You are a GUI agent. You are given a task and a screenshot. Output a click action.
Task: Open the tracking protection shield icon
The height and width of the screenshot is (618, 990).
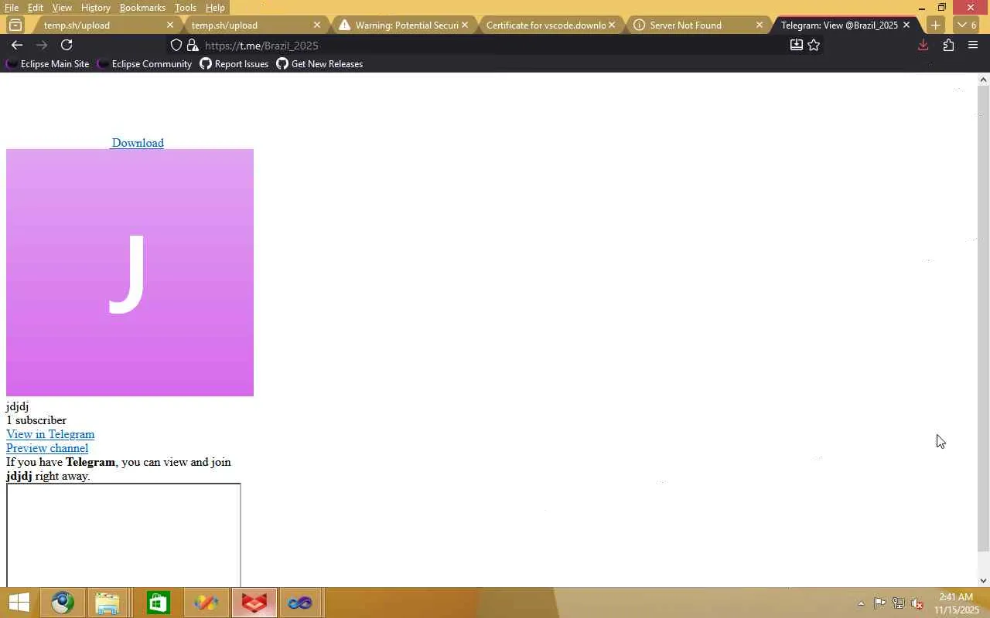[x=176, y=45]
